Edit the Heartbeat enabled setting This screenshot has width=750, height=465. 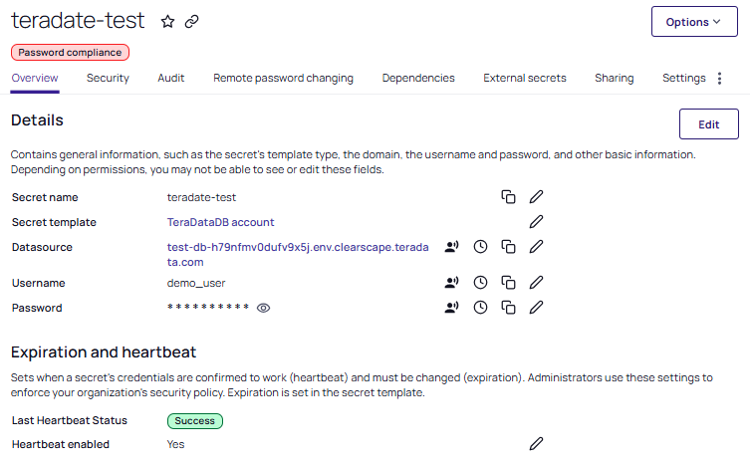(x=536, y=444)
